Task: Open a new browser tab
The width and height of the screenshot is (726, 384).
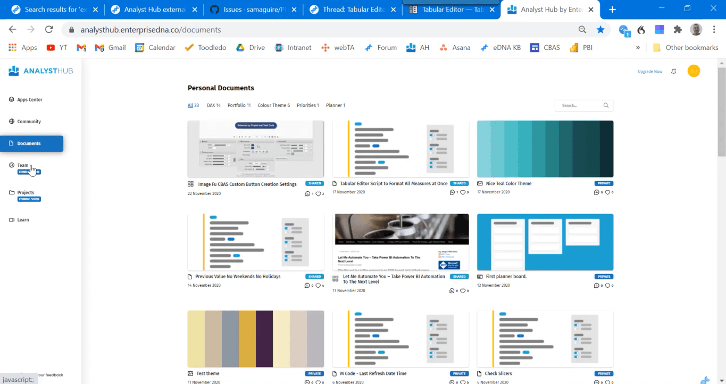Action: click(x=613, y=10)
